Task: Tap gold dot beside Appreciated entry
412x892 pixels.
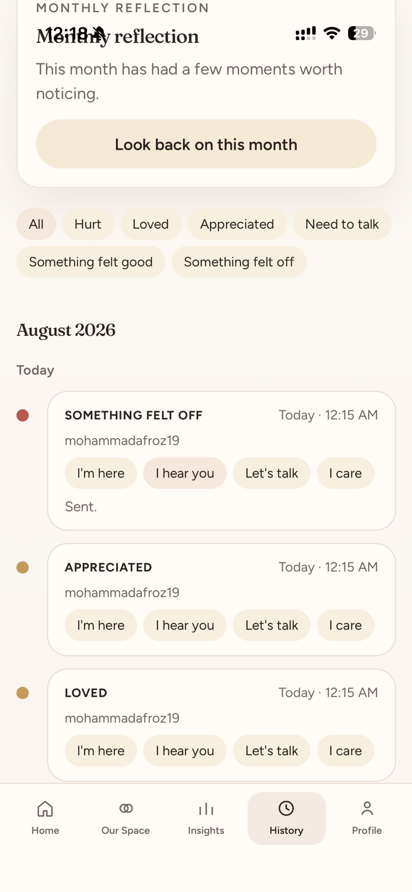Action: click(23, 567)
